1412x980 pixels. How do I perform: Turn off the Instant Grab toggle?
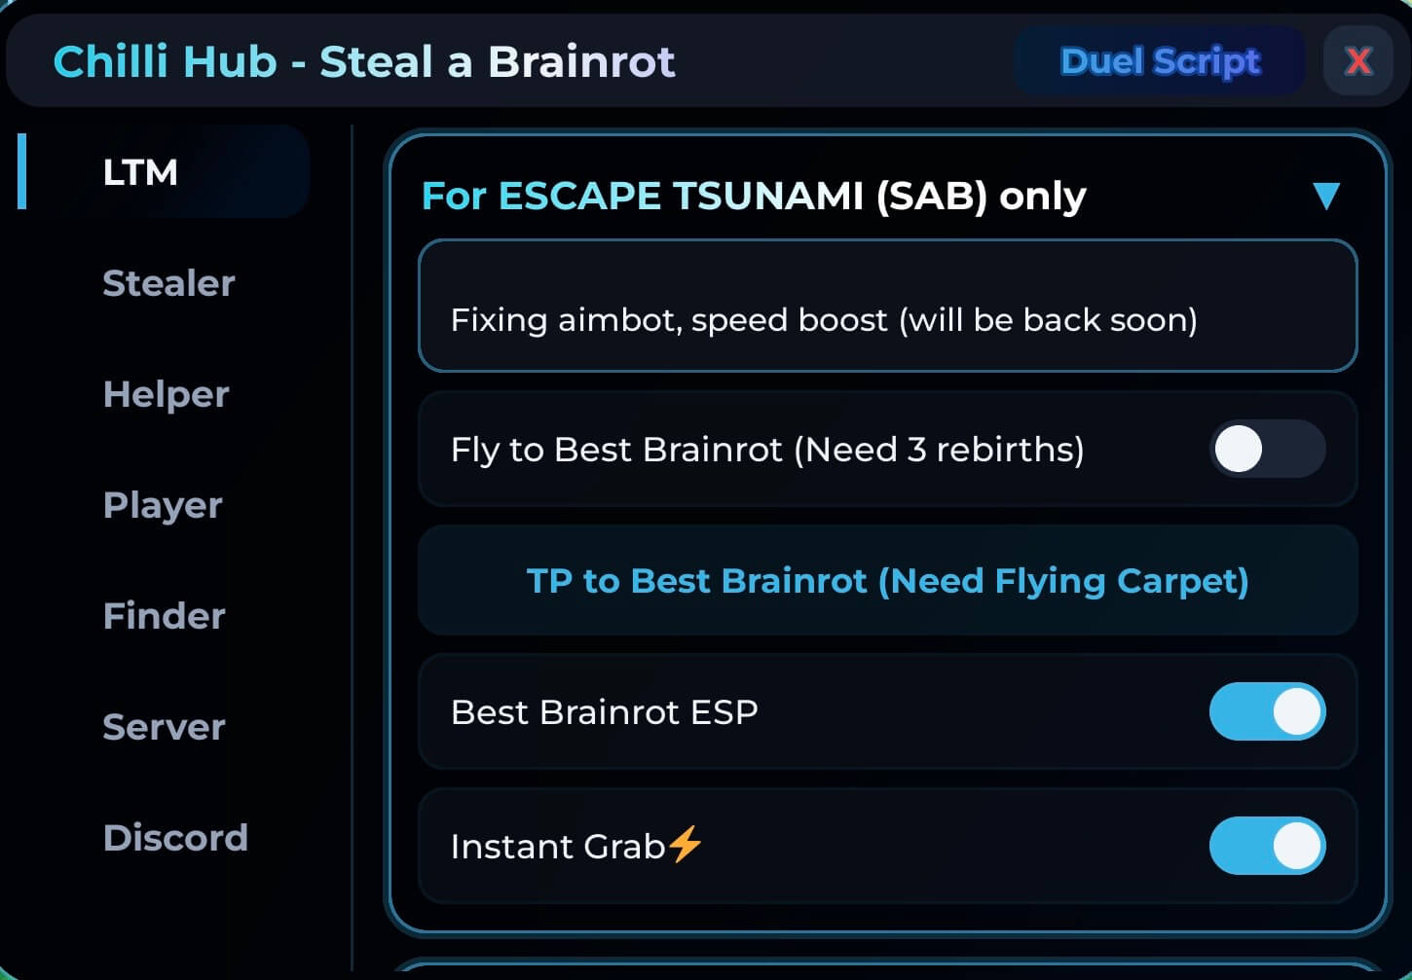(1267, 846)
